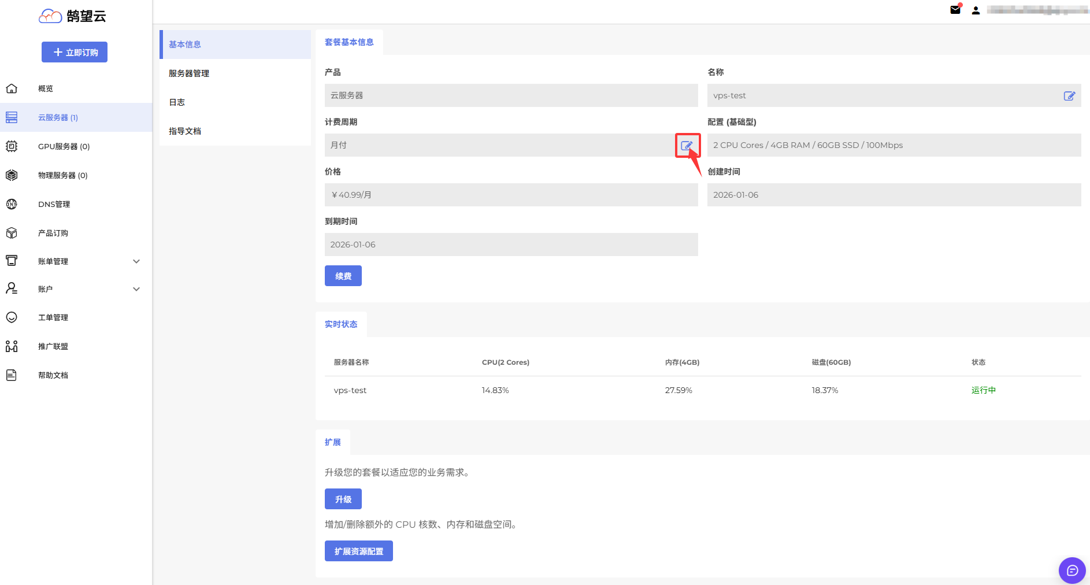
Task: Open the 服务器管理 menu item
Action: [189, 73]
